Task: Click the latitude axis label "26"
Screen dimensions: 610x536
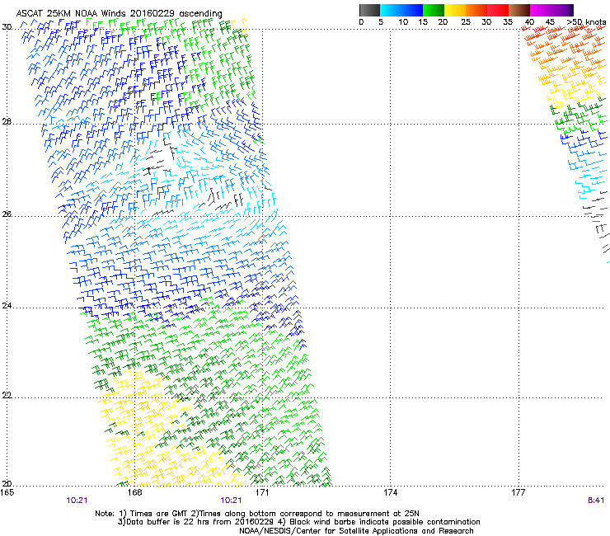Action: pos(7,214)
